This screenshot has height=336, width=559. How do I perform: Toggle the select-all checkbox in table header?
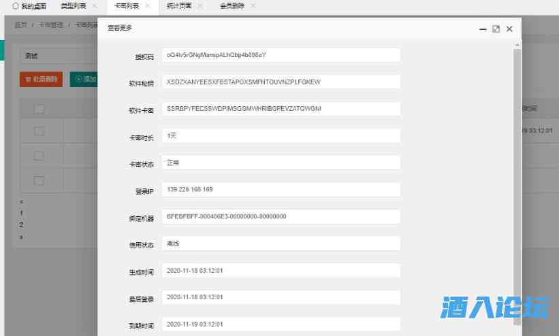click(39, 109)
